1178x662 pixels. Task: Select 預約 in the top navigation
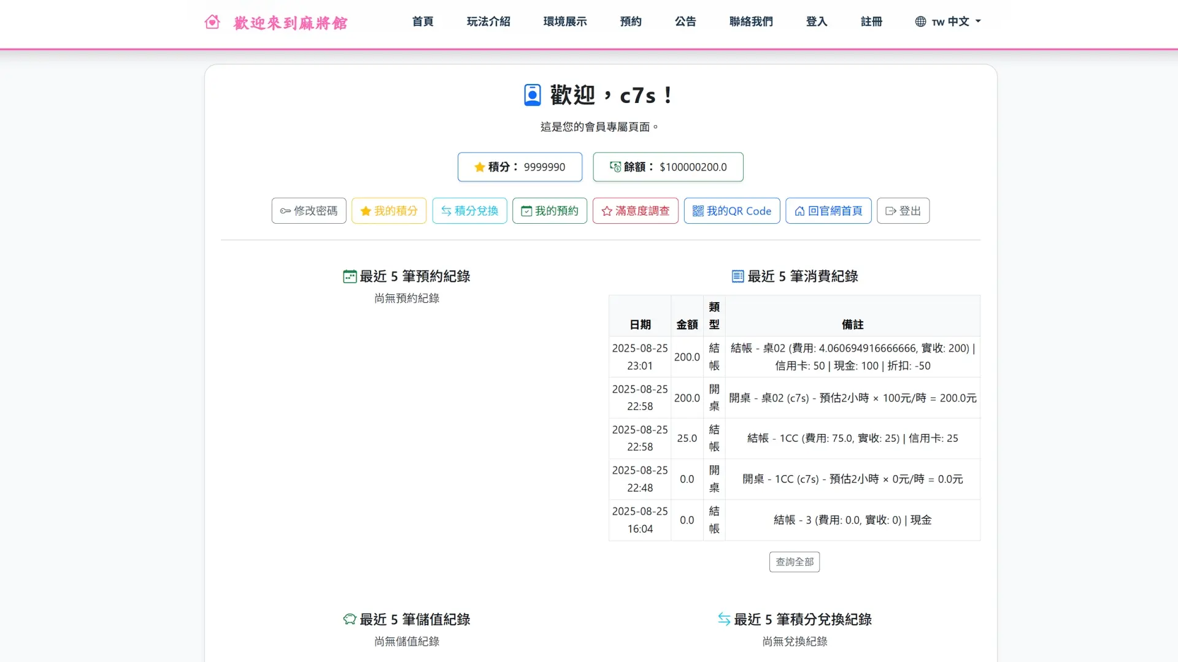(631, 21)
